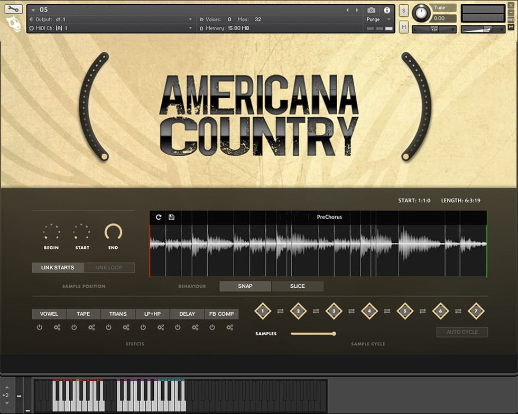Click the save icon above the waveform
This screenshot has height=414, width=518.
171,217
